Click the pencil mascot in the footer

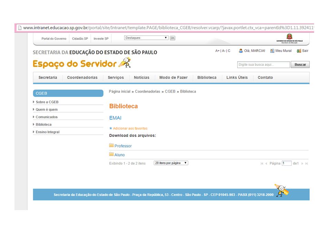pyautogui.click(x=281, y=190)
